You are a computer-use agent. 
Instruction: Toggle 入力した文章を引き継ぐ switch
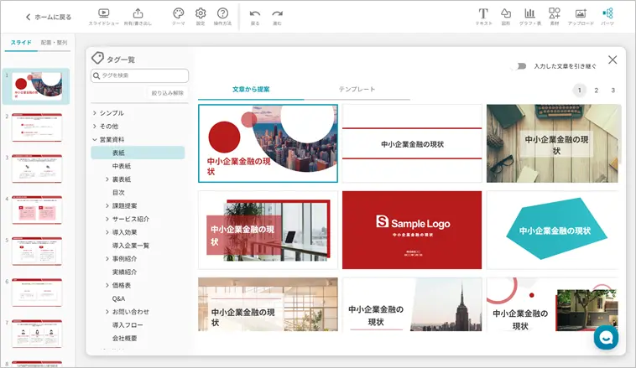coord(520,66)
